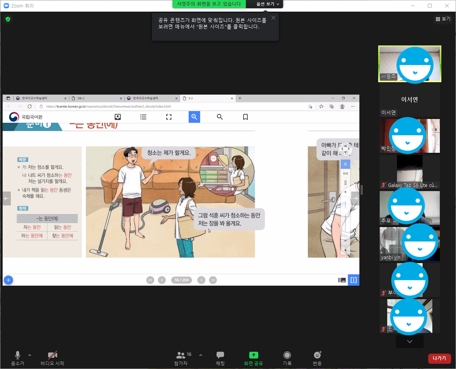456x369 pixels.
Task: Open the browser settings ellipsis menu
Action: [353, 107]
